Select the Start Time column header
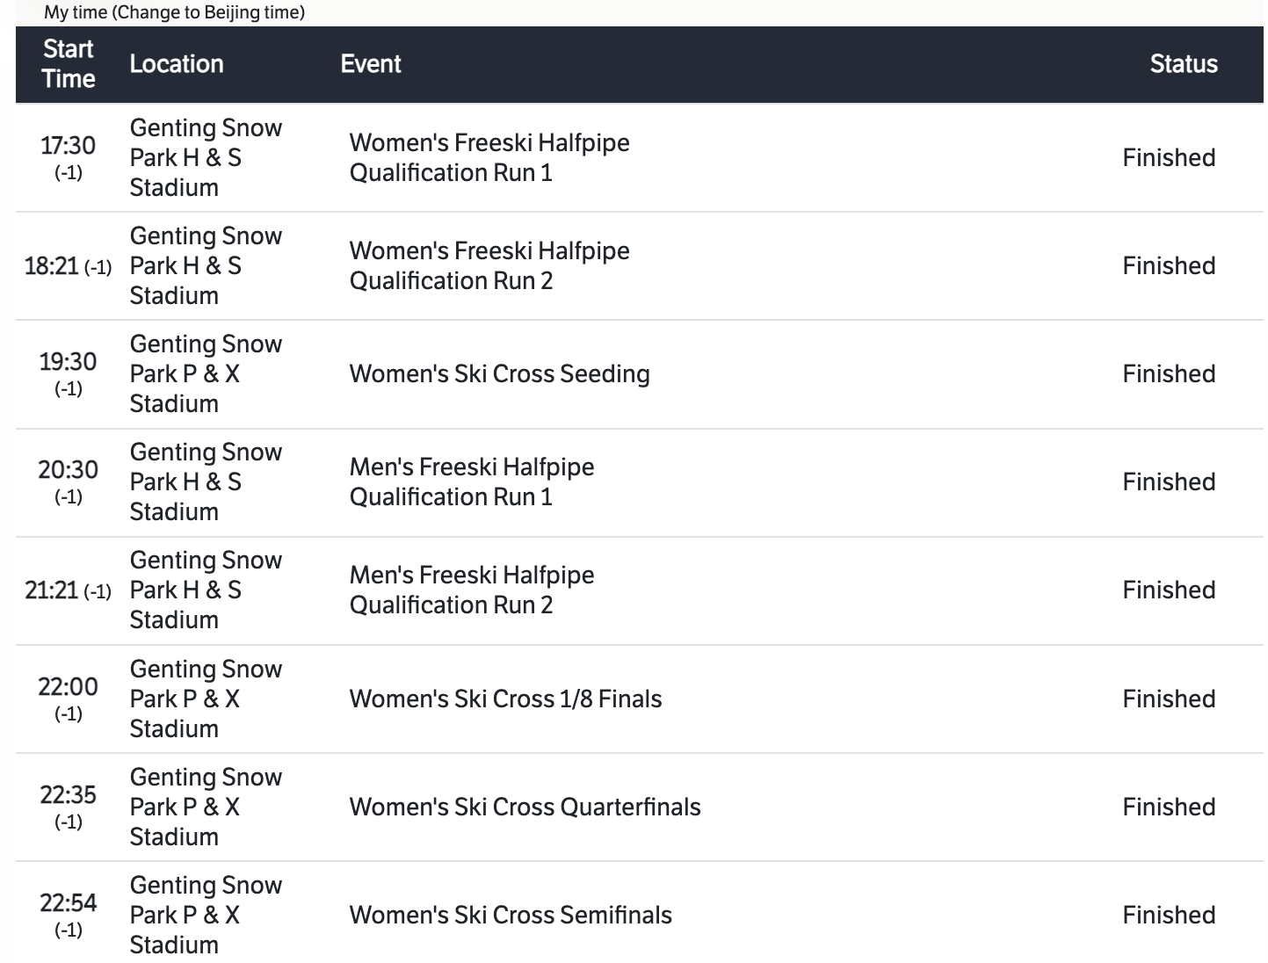Viewport: 1268px width, 963px height. (x=69, y=64)
